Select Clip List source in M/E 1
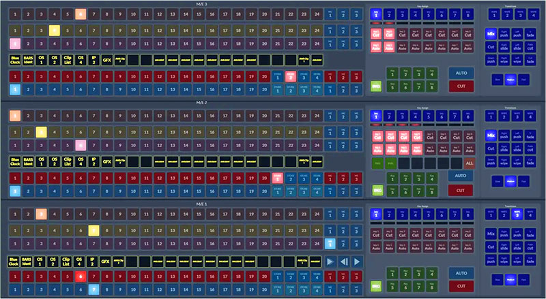Image resolution: width=546 pixels, height=299 pixels. pos(68,262)
